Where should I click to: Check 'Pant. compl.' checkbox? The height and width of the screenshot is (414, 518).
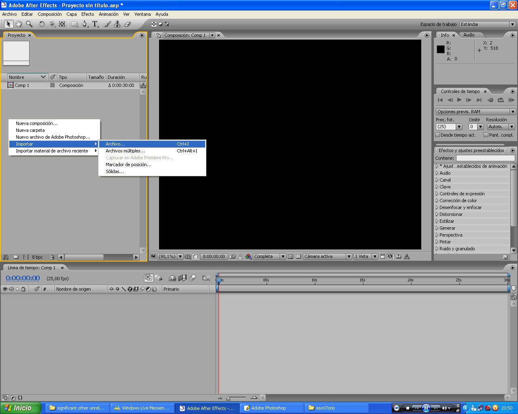tap(486, 135)
